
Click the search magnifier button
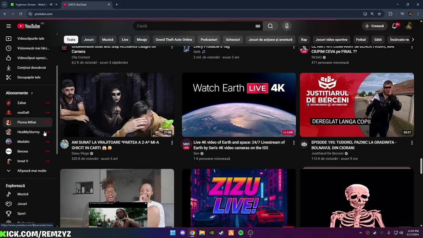pyautogui.click(x=270, y=26)
